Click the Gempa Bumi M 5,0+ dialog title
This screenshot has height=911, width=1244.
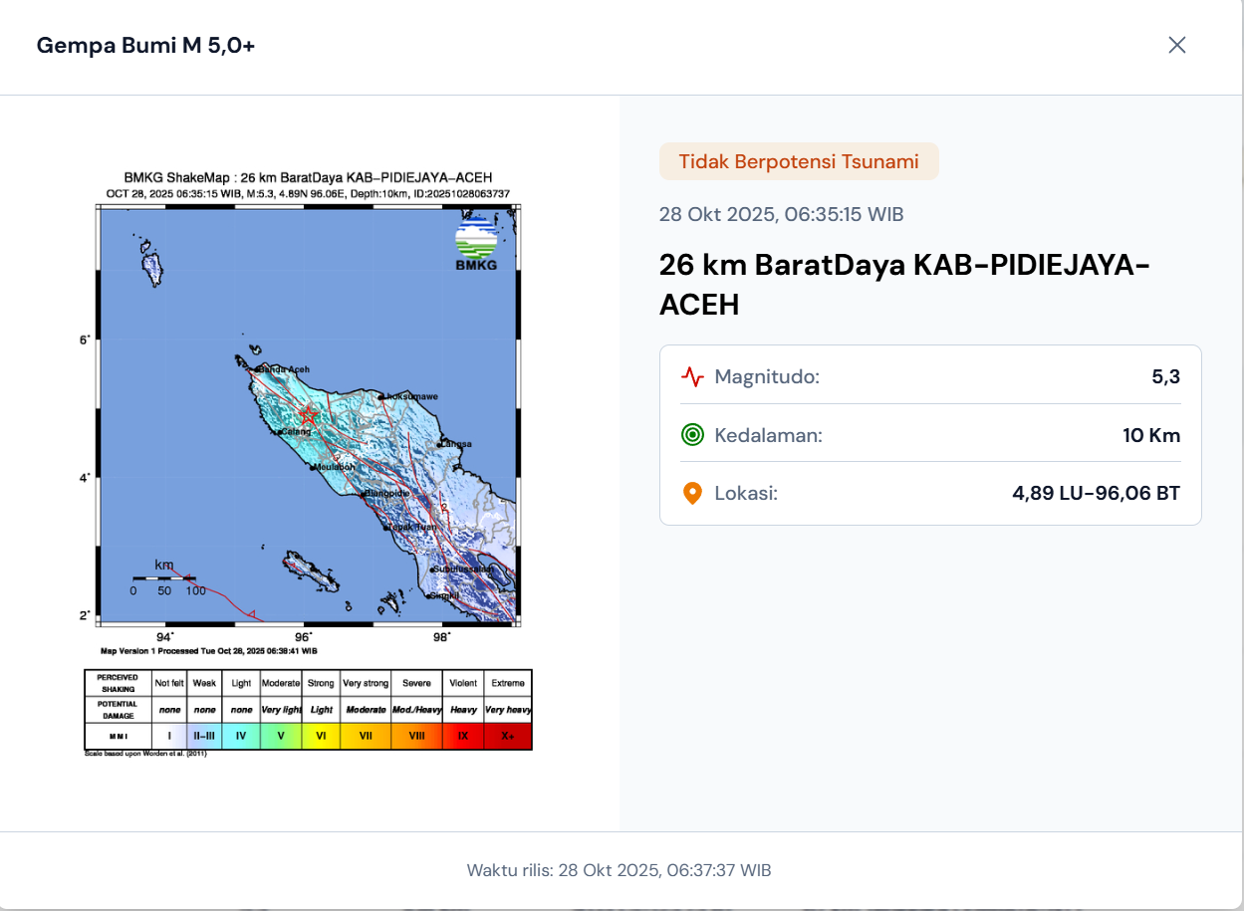coord(145,45)
